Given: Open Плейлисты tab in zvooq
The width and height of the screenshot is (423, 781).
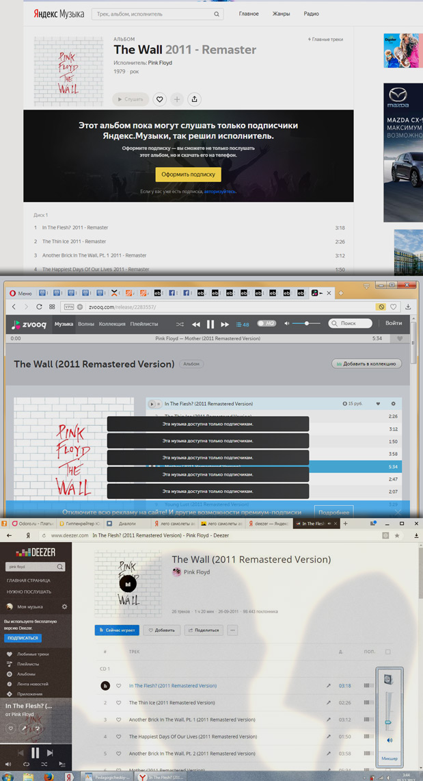Looking at the screenshot, I should (x=144, y=324).
